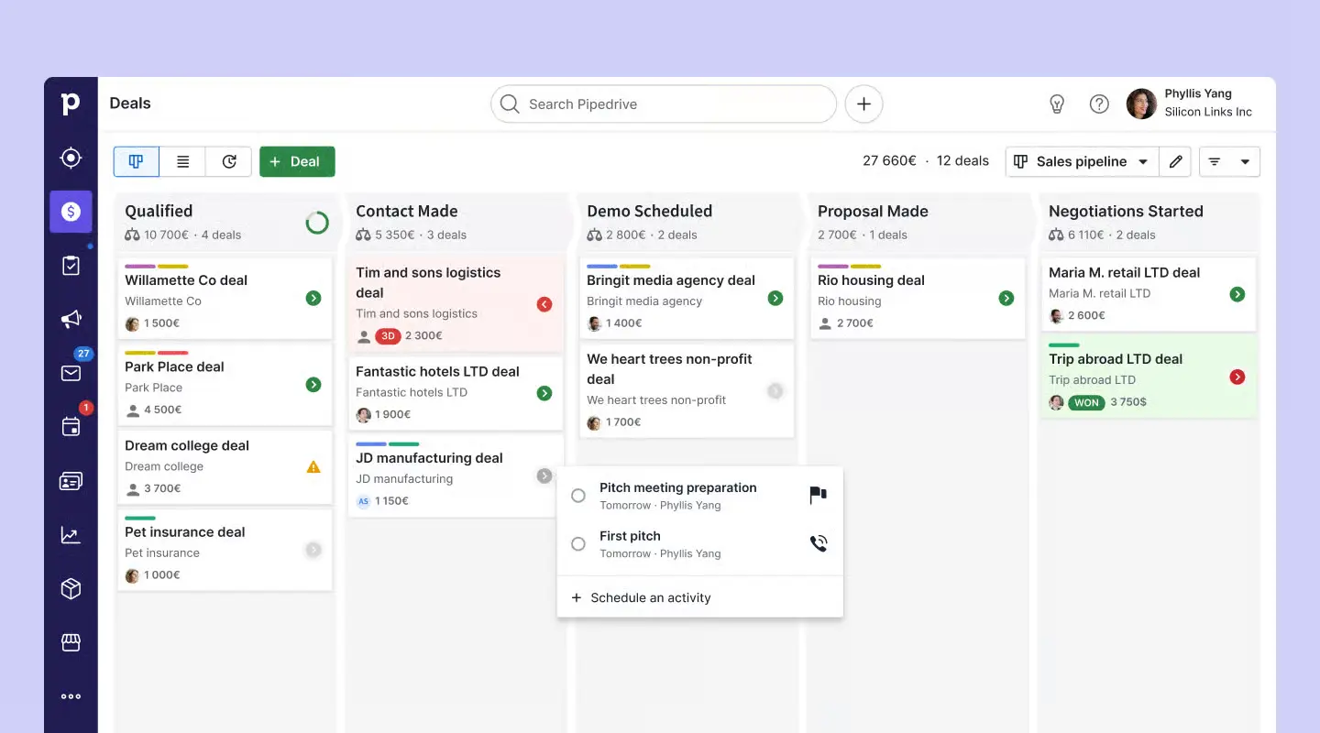Screen dimensions: 1320x733
Task: Open the More options dots in the sidebar
Action: point(71,696)
